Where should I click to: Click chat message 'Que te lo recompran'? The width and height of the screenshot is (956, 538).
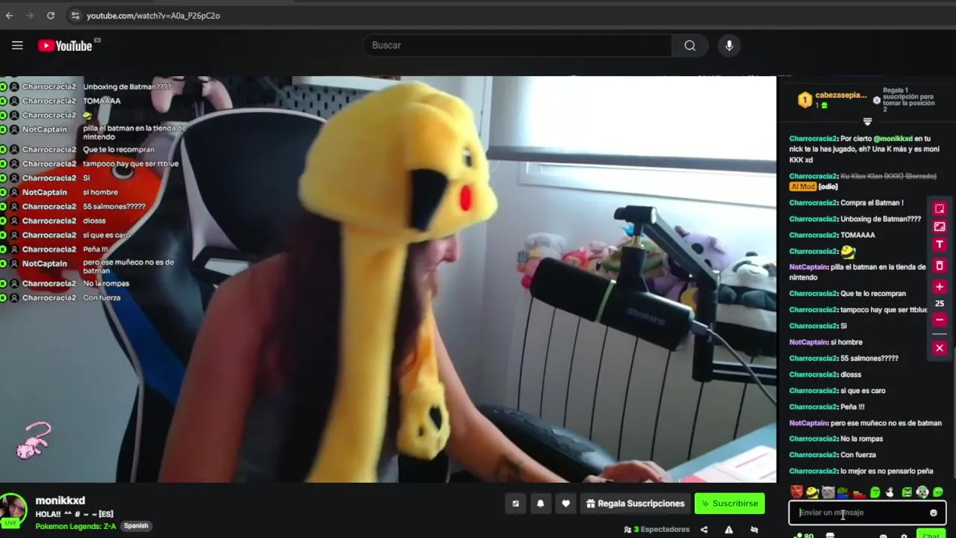(873, 294)
